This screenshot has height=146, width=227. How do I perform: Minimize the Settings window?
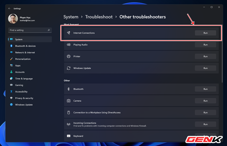pyautogui.click(x=204, y=7)
